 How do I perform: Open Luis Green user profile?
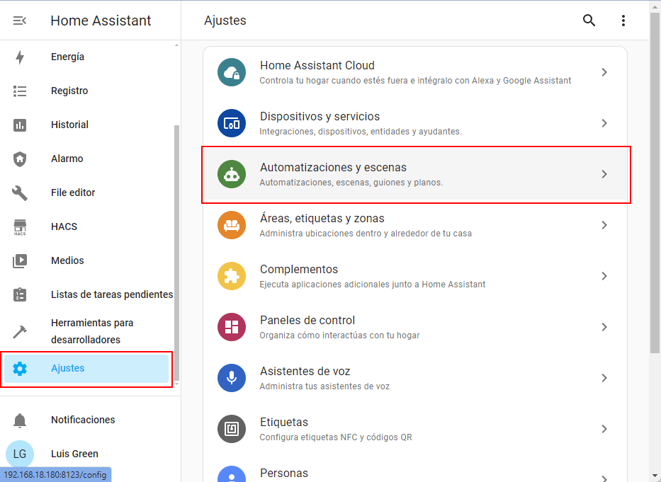74,454
